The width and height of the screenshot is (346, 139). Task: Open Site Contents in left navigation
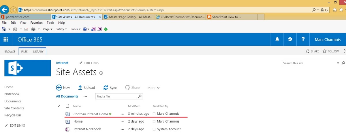coord(14,108)
